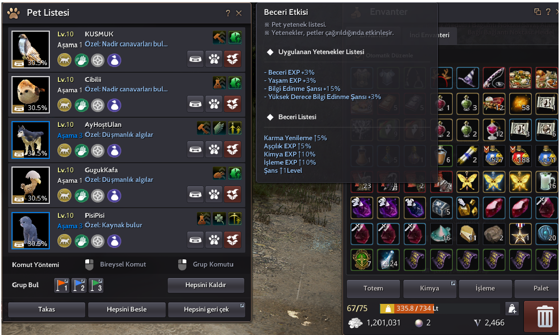Click the medal star item in the inventory
This screenshot has width=560, height=335.
520,234
